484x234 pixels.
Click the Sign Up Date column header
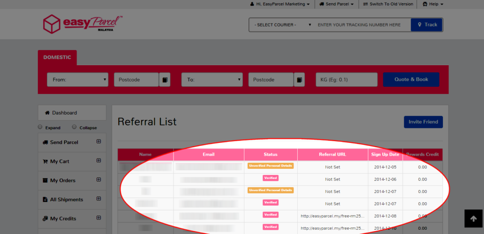(x=385, y=155)
